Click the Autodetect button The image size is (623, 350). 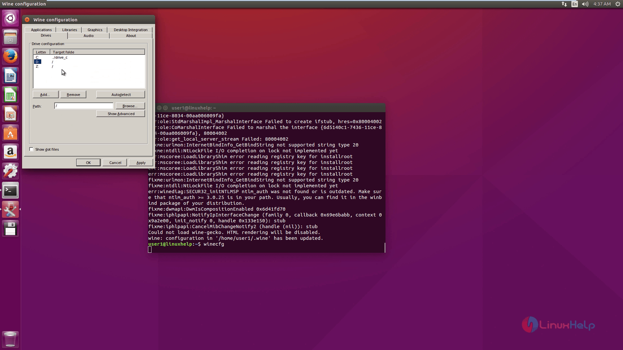point(121,95)
